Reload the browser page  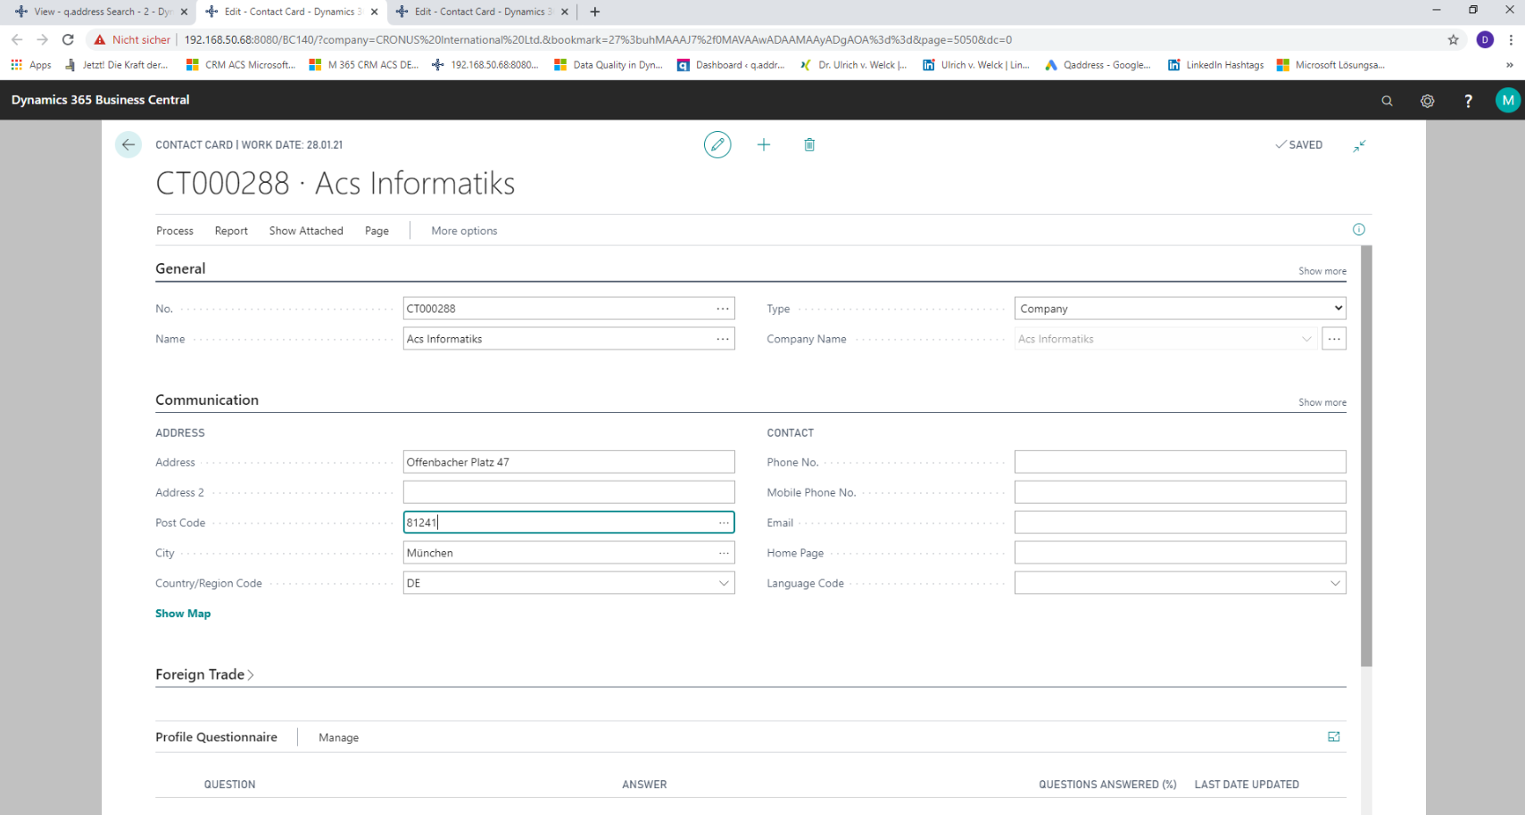(x=68, y=39)
